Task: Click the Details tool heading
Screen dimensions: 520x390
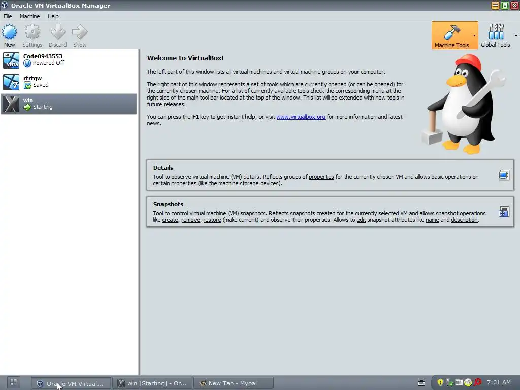Action: point(163,168)
